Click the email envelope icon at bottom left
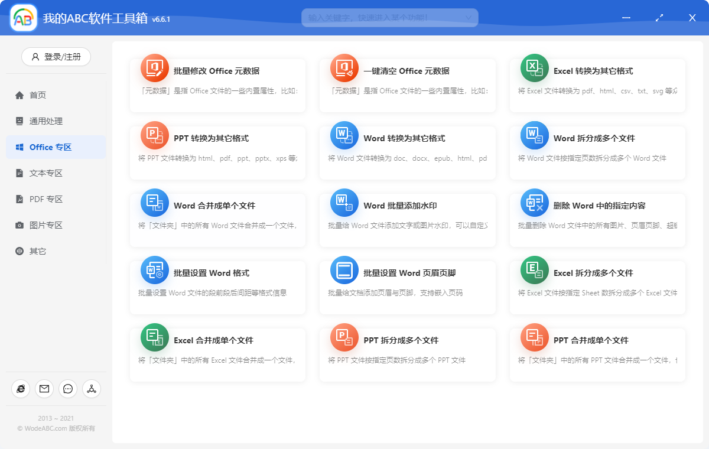This screenshot has width=709, height=449. click(x=44, y=389)
